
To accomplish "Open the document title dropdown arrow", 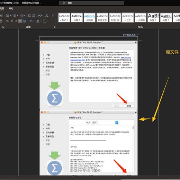I will coord(40,3).
